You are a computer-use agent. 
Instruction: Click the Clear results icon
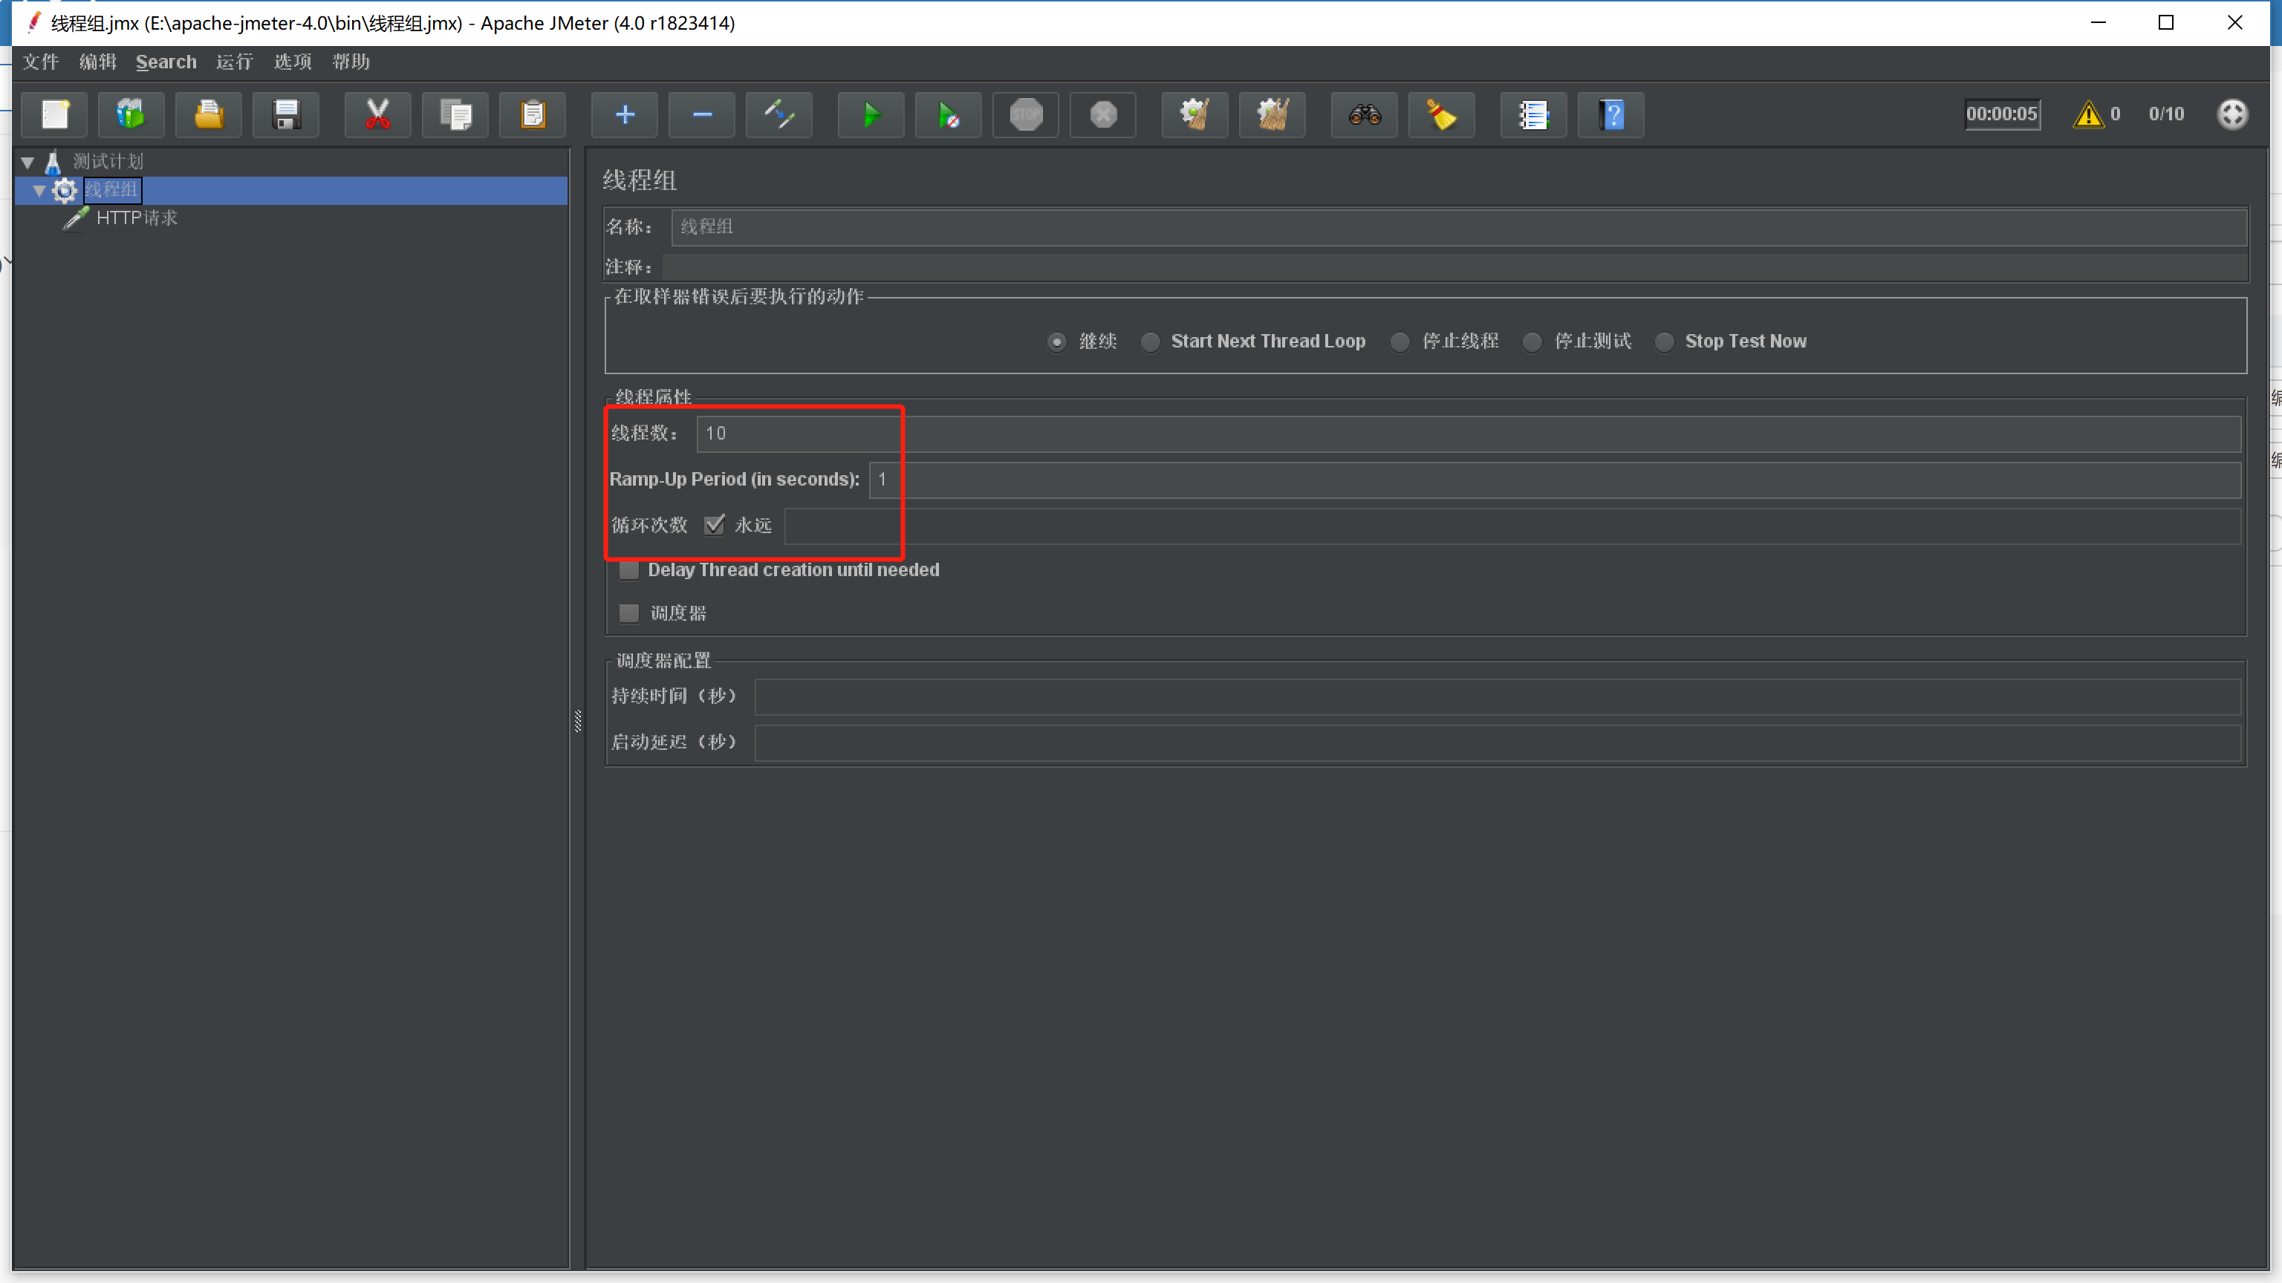point(1195,114)
